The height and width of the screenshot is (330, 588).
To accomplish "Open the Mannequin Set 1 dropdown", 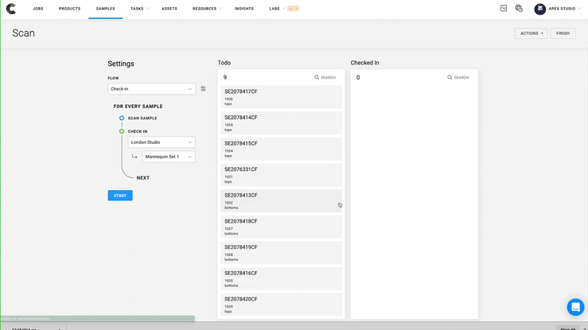I will pos(169,157).
